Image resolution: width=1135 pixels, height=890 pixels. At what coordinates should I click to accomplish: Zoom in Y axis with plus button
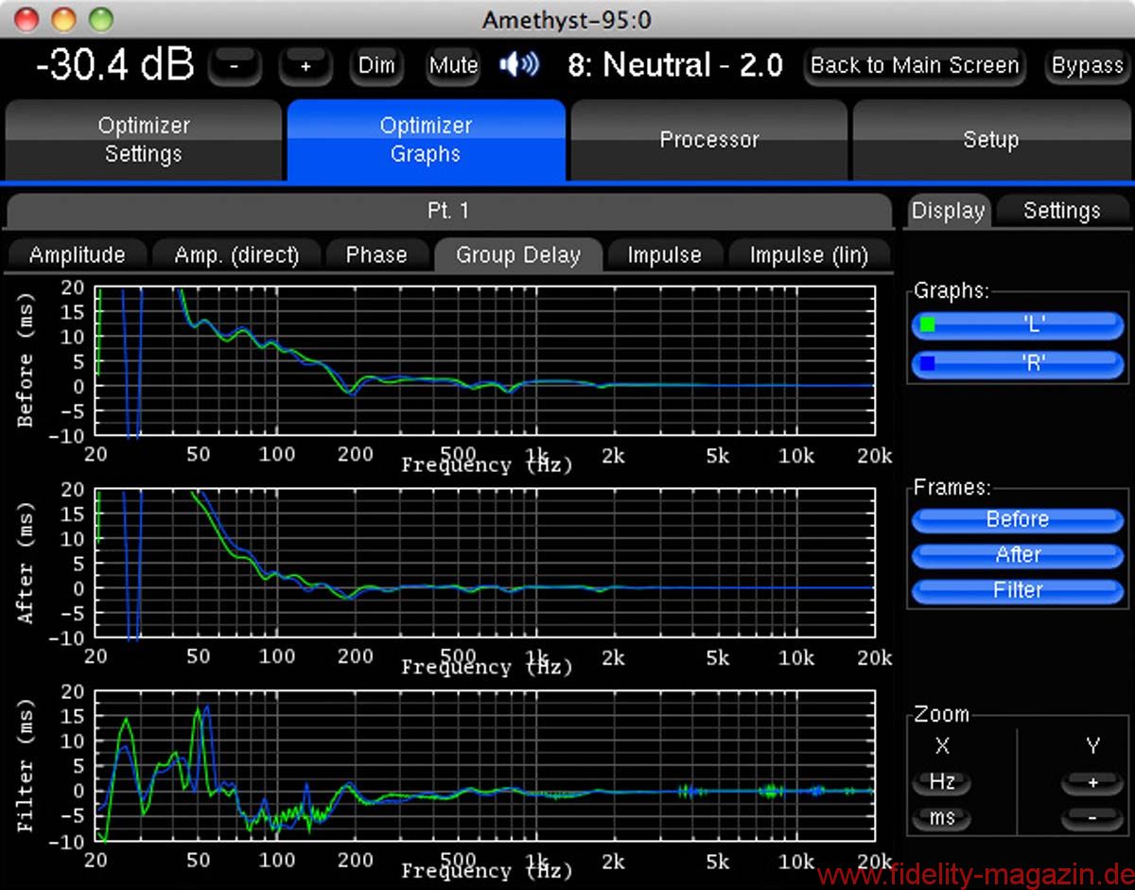click(x=1092, y=783)
